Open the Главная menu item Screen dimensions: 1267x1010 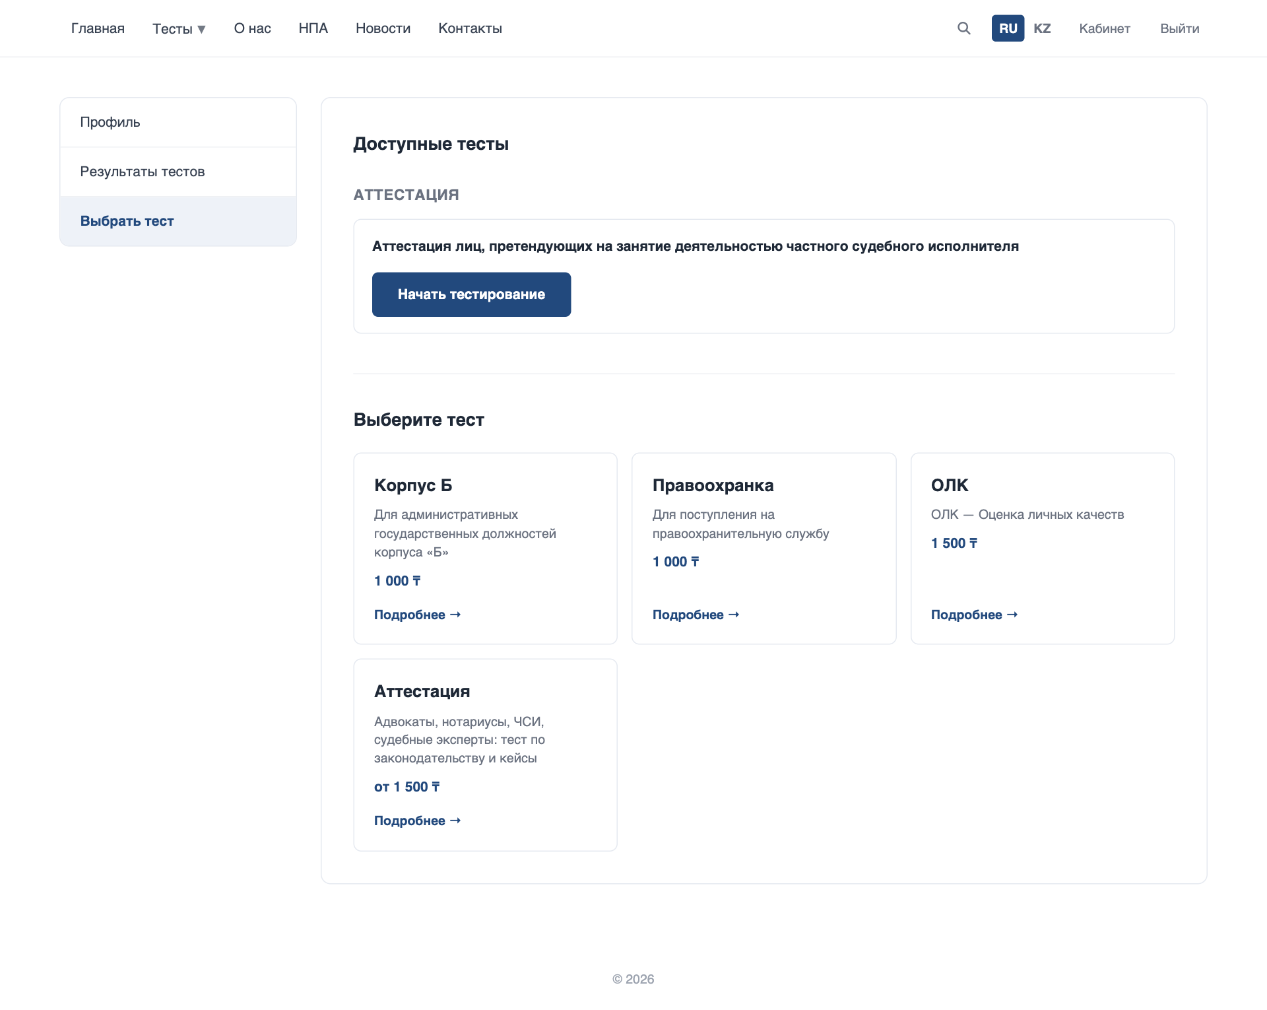(x=98, y=28)
